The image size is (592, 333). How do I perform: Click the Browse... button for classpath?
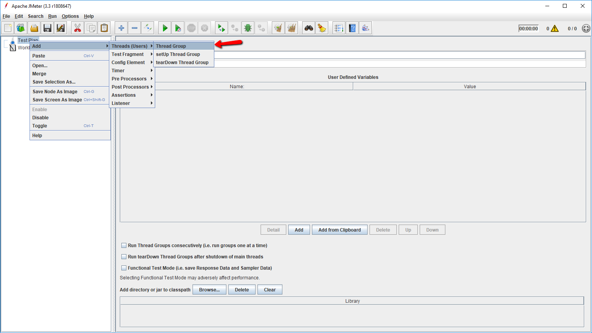[x=209, y=290]
